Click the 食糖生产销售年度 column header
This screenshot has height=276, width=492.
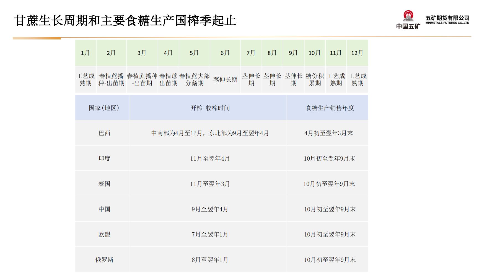[330, 108]
